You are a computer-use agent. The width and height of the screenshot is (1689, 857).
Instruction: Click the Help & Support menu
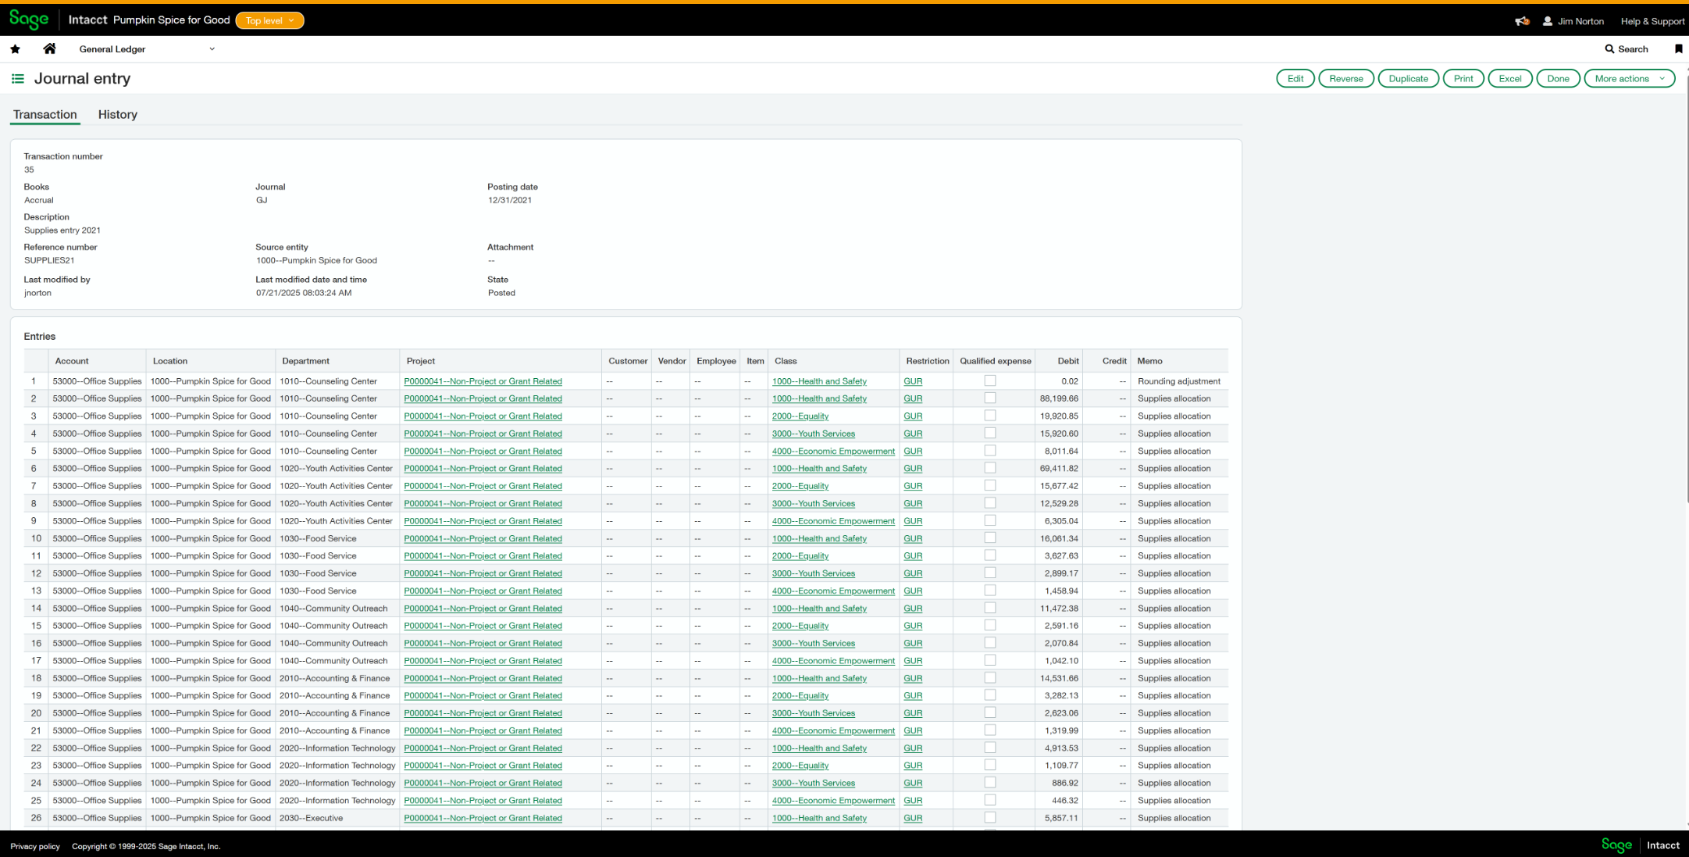tap(1652, 21)
